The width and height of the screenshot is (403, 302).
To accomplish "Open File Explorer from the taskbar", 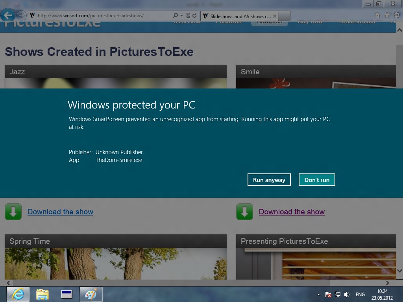I will (43, 294).
